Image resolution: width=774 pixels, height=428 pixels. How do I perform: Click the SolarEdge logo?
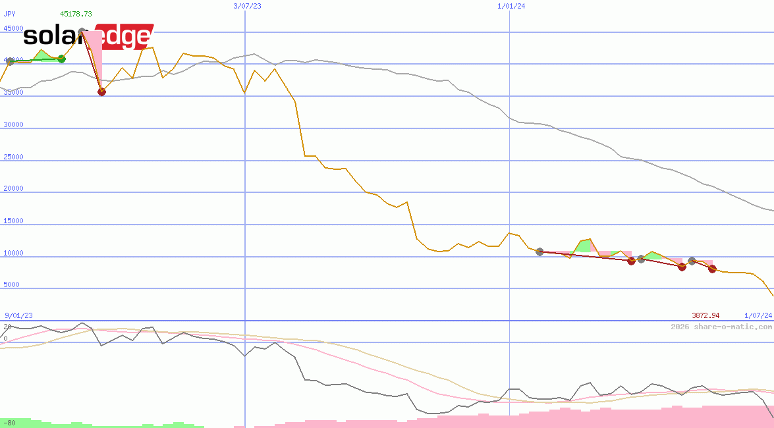(x=88, y=36)
